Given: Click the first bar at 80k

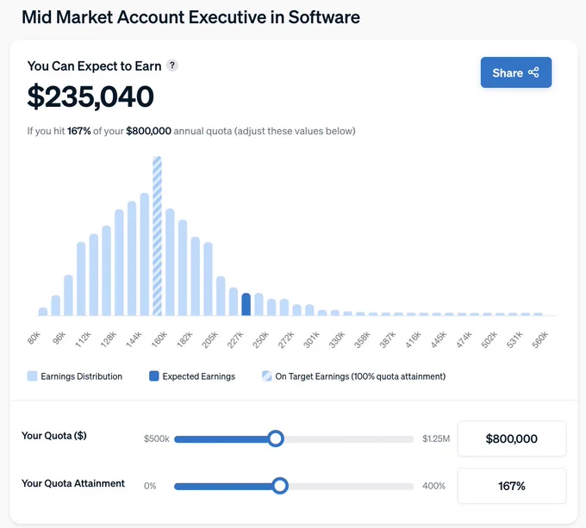Looking at the screenshot, I should pyautogui.click(x=43, y=312).
